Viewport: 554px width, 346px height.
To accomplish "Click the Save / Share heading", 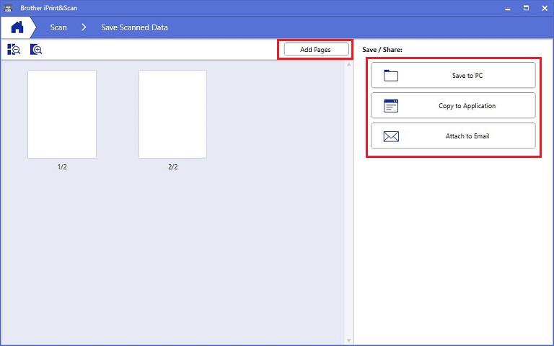I will click(x=382, y=50).
